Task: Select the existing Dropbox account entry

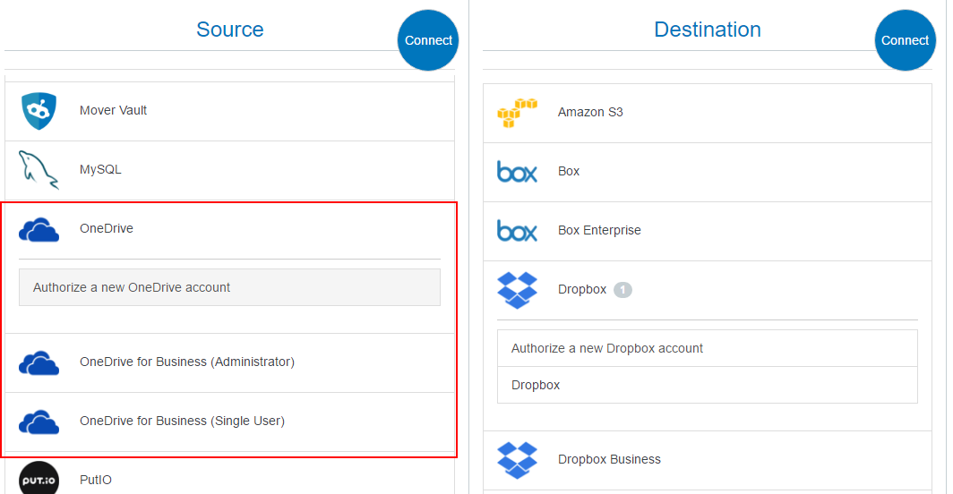Action: click(707, 385)
